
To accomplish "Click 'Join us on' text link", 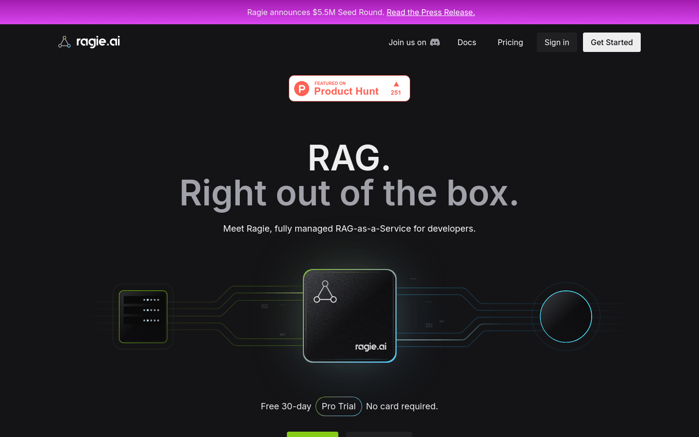I will pos(407,42).
